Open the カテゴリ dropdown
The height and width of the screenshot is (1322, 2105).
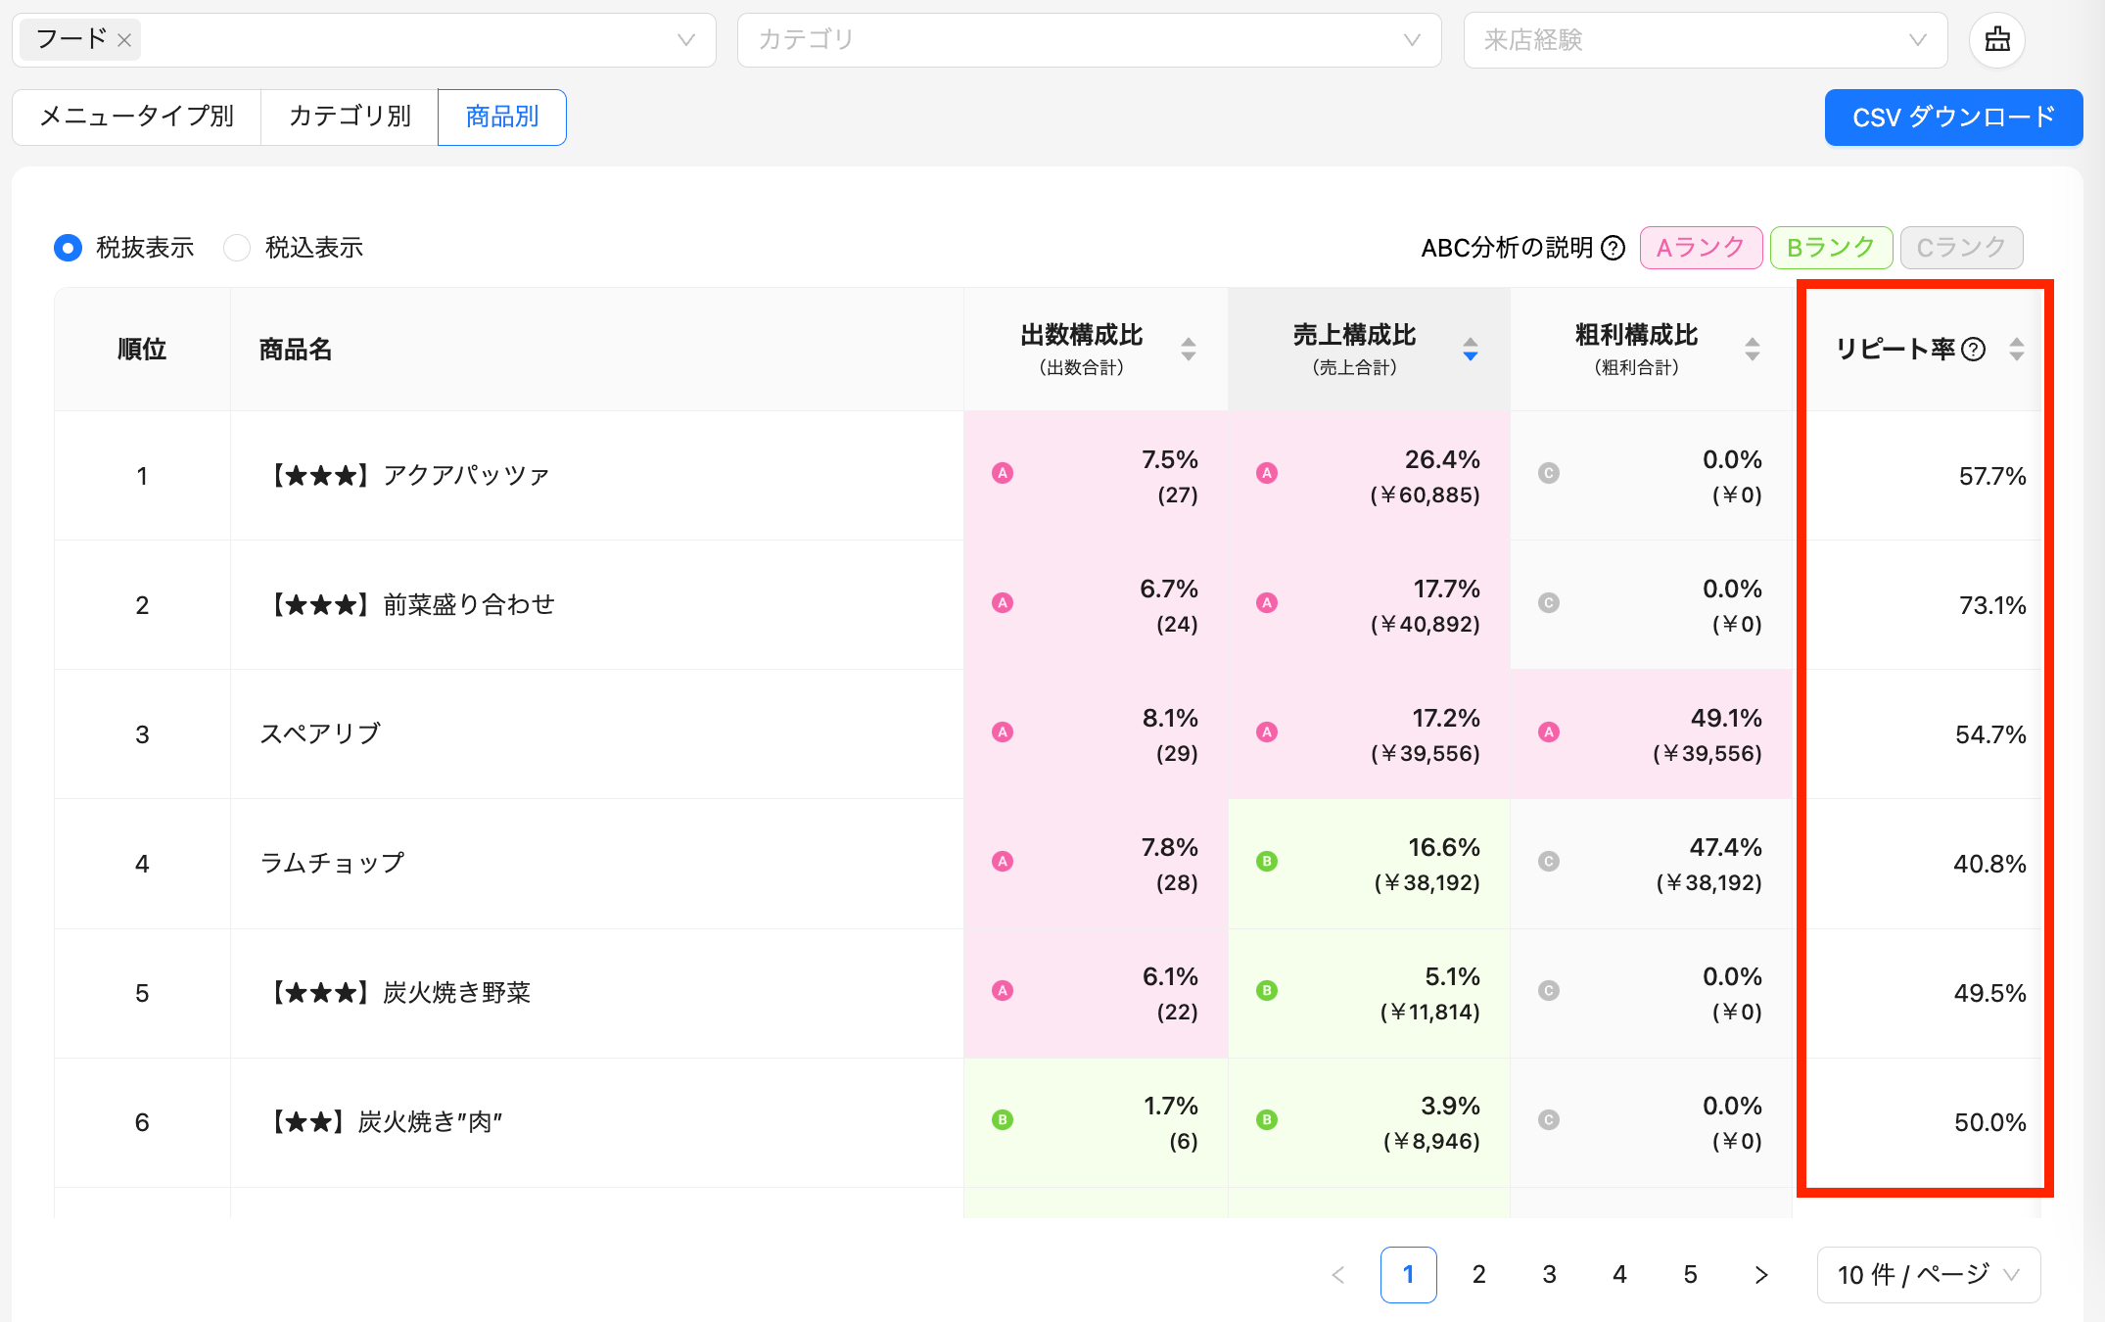pos(1088,39)
